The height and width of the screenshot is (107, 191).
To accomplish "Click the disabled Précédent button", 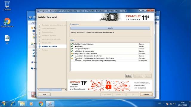I will [x=107, y=94].
